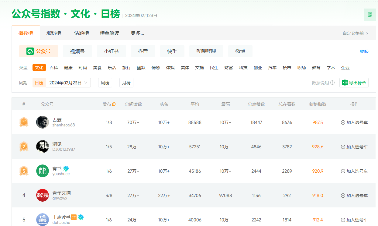378x226 pixels.
Task: Click the 总阅读数 column header
Action: point(133,104)
